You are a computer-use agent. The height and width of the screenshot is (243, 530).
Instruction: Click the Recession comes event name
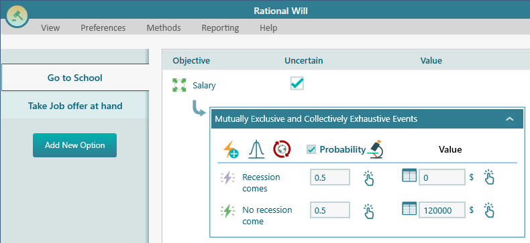click(x=261, y=183)
